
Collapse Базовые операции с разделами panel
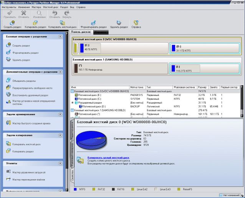point(60,37)
